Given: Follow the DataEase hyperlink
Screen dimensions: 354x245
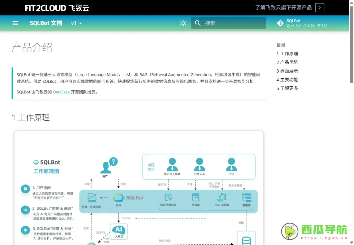Looking at the screenshot, I should (61, 92).
